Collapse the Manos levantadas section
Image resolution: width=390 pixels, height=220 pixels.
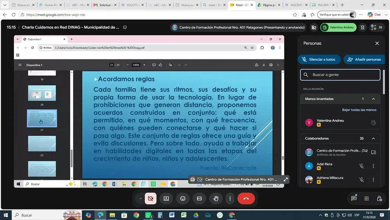373,99
